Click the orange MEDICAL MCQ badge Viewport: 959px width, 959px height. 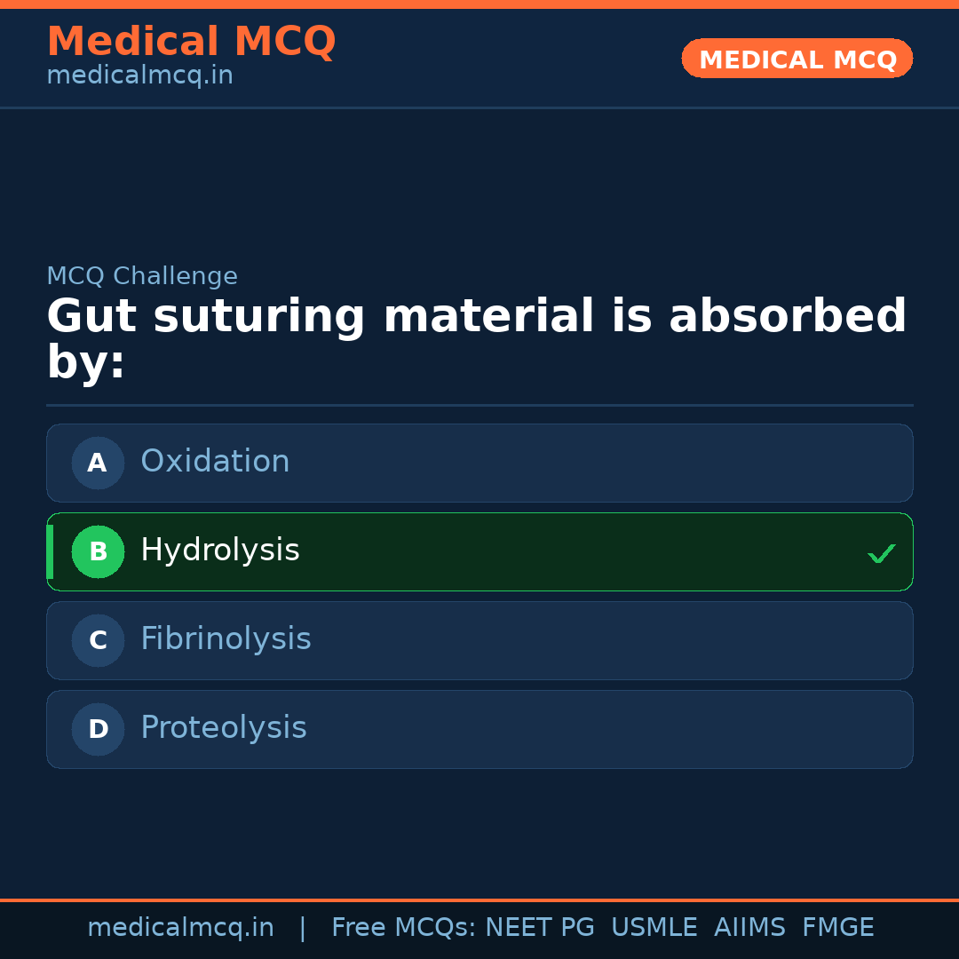797,59
